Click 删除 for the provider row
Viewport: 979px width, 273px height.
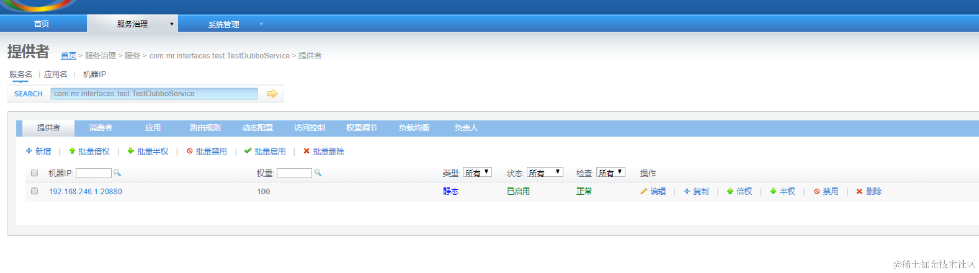(x=874, y=192)
